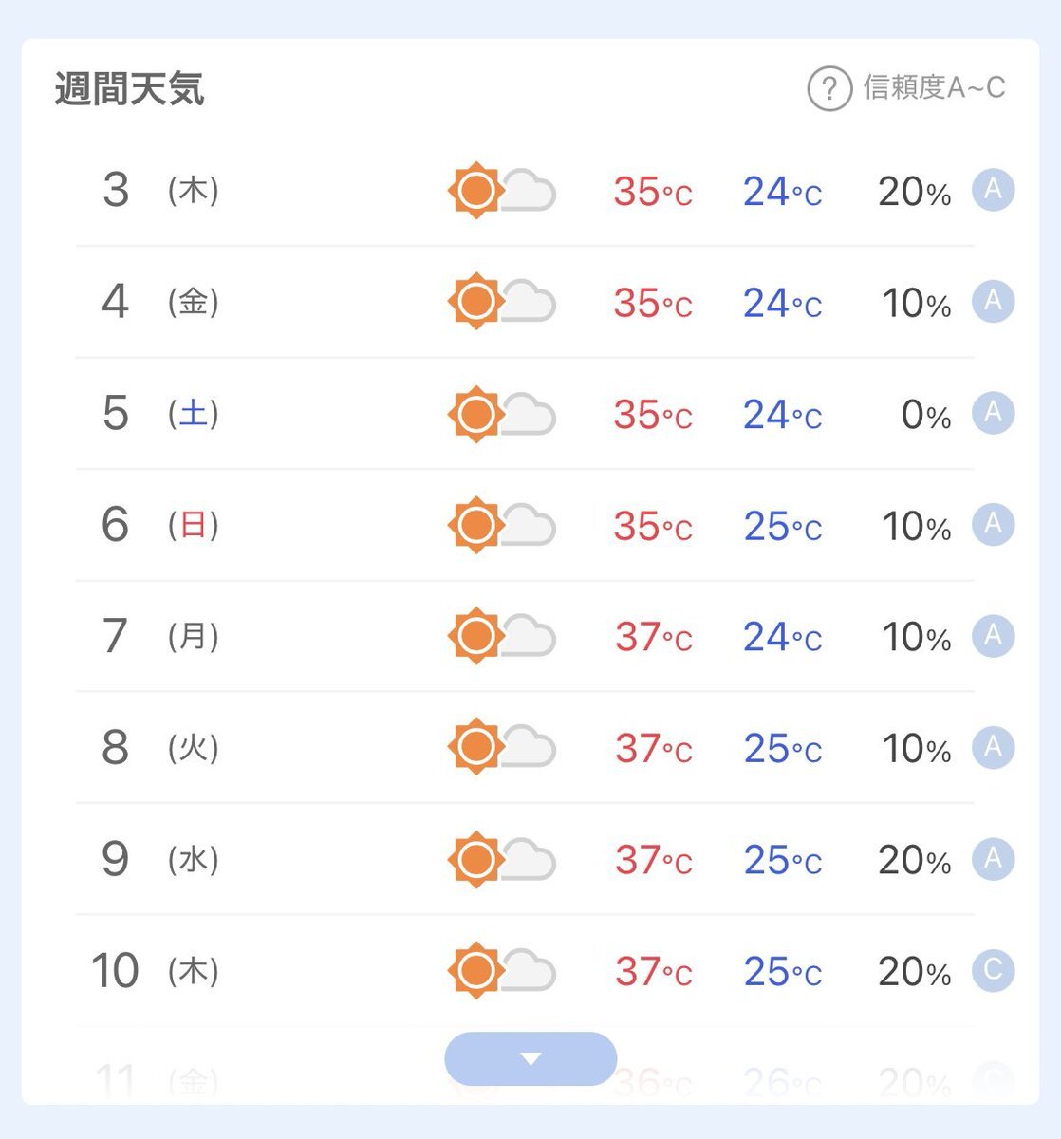Open the 信頼度A~C reliability explanation link
1061x1139 pixels.
(934, 88)
